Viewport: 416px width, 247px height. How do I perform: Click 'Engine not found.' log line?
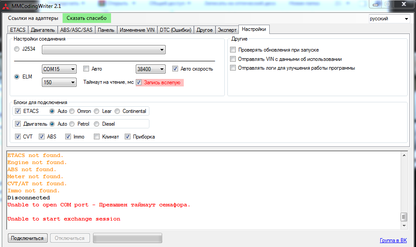(x=37, y=162)
